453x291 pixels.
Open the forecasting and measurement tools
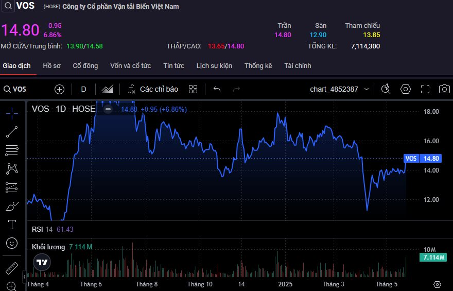12,187
